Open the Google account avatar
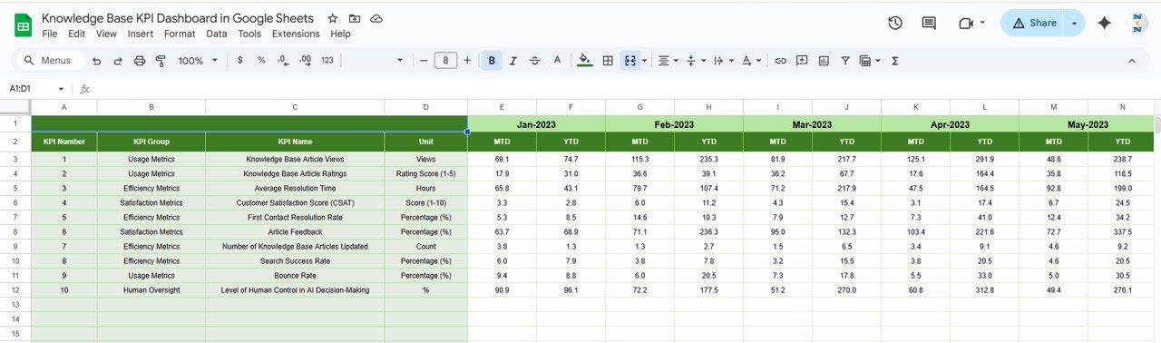1161x343 pixels. [1137, 24]
